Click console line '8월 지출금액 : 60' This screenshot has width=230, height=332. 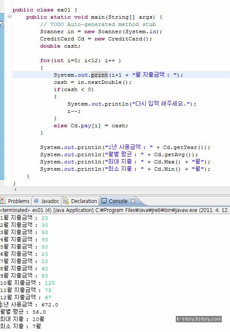point(24,268)
